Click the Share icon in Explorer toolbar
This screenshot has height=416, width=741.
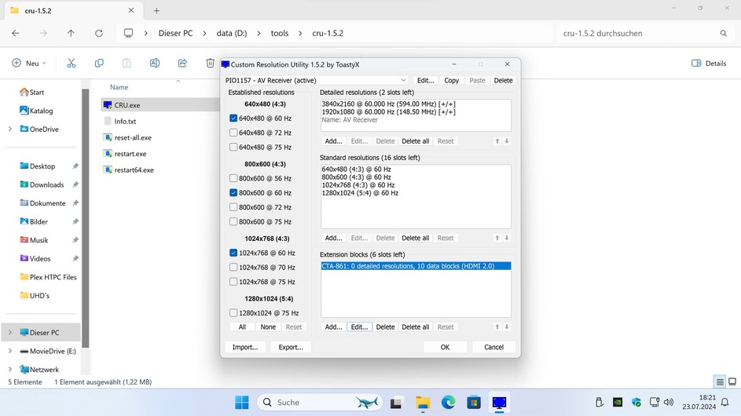pyautogui.click(x=182, y=64)
